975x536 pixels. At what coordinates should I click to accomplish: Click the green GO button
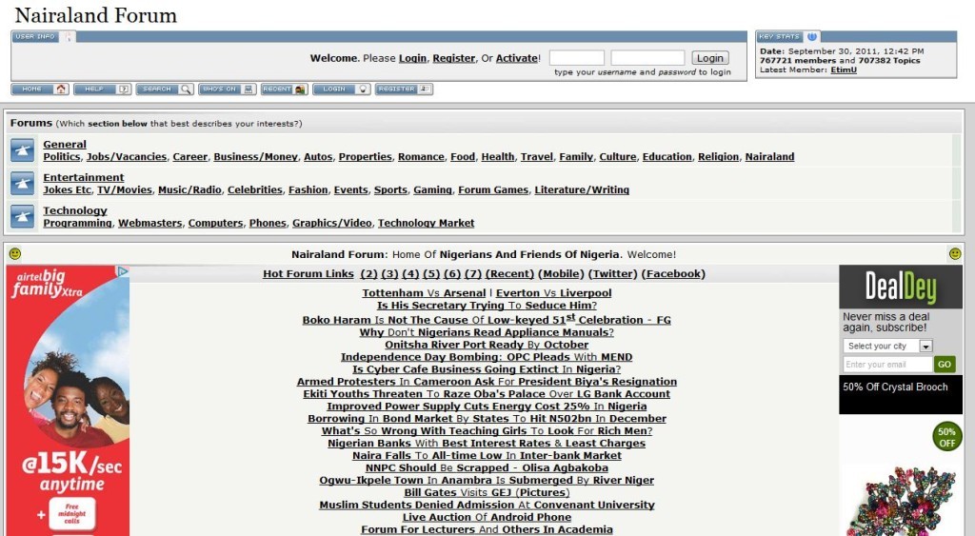click(945, 365)
